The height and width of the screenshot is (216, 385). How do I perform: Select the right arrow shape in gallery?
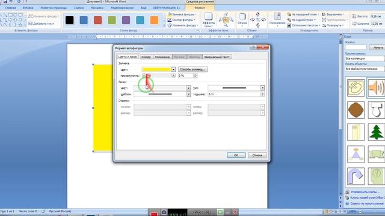tap(11, 20)
